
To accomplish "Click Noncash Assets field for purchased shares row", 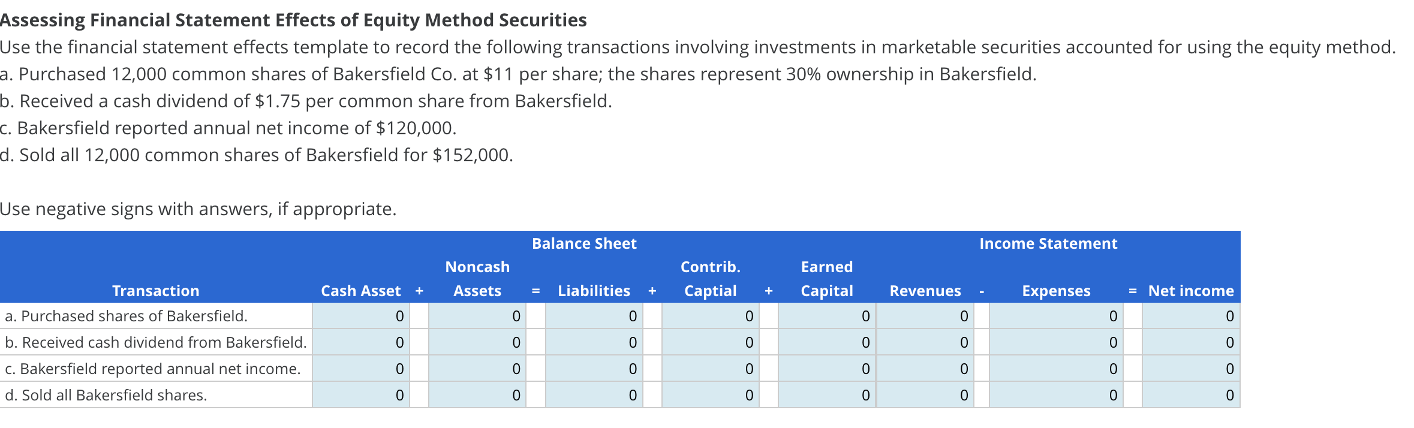I will click(x=477, y=316).
